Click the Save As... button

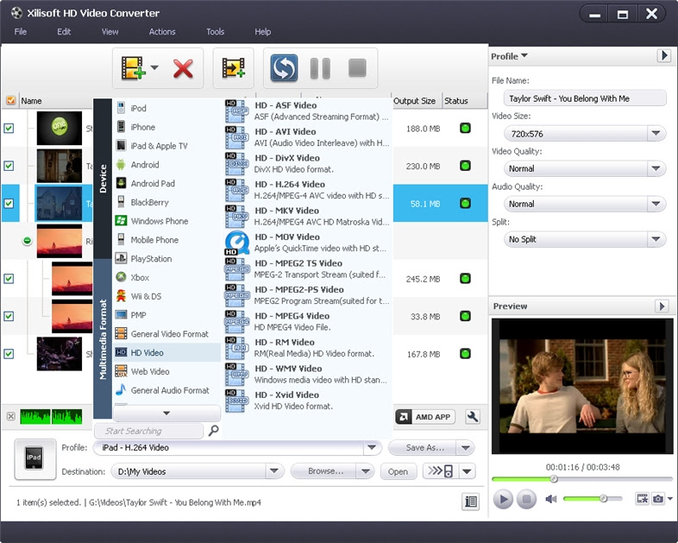click(424, 448)
